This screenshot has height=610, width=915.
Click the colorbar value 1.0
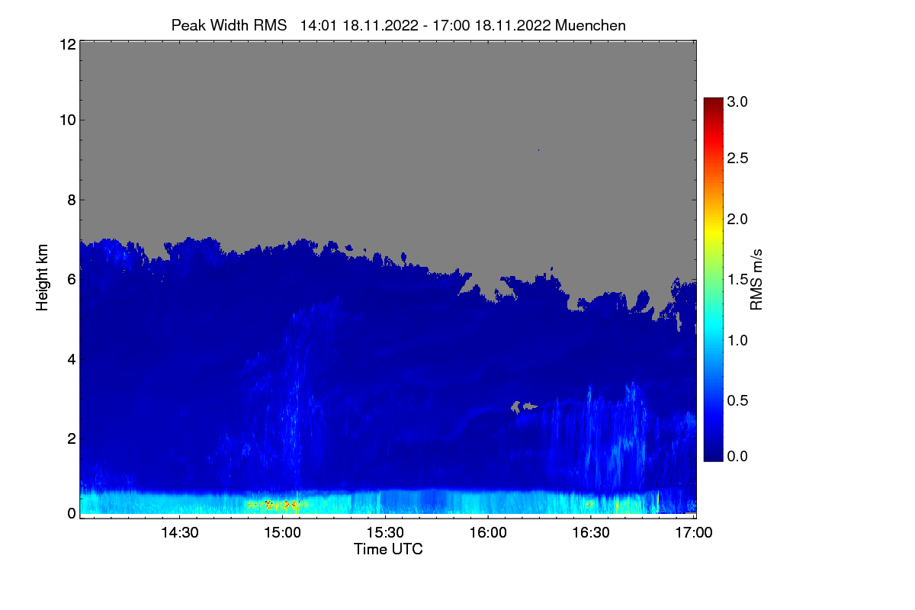737,340
